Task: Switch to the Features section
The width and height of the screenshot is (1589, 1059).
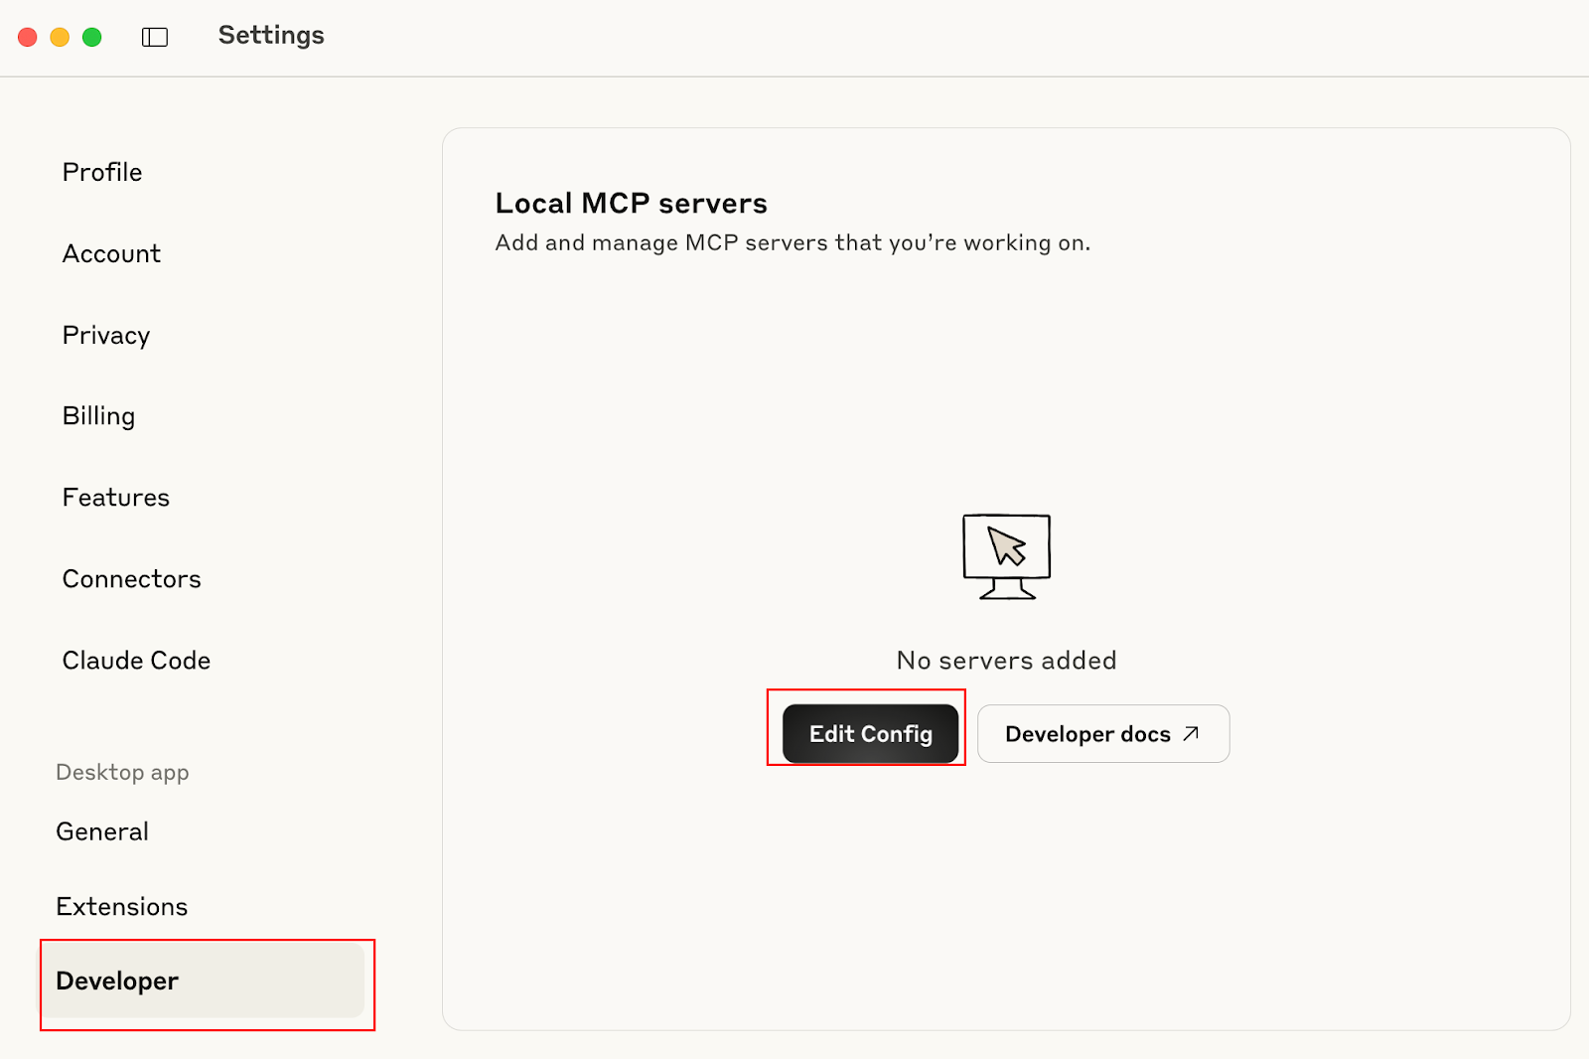Action: (x=116, y=498)
